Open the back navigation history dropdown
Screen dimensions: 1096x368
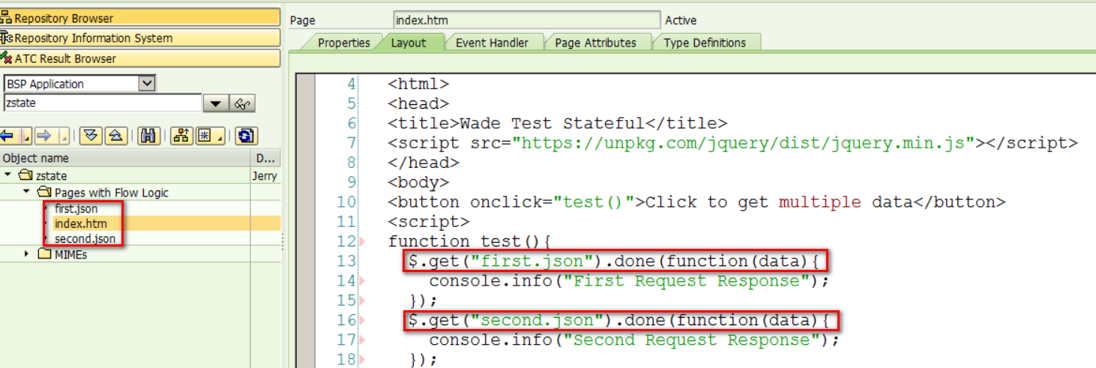(27, 136)
